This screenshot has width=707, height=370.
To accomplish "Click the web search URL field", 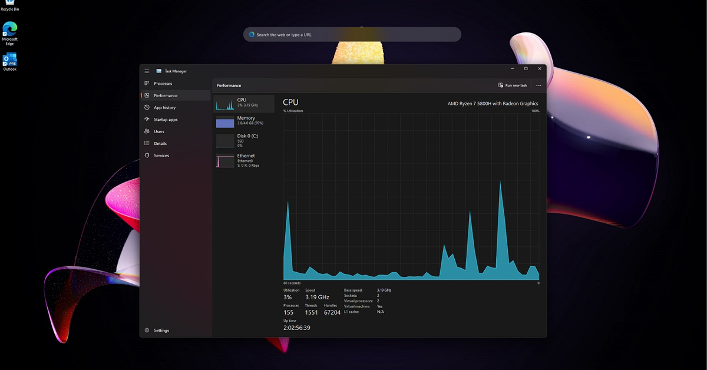I will point(352,35).
